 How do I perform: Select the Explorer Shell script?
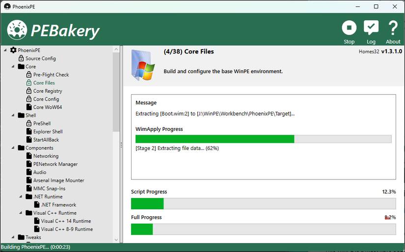coord(48,131)
